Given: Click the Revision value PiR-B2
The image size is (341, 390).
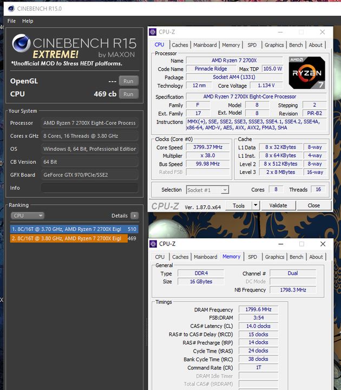Looking at the screenshot, I should tap(314, 113).
